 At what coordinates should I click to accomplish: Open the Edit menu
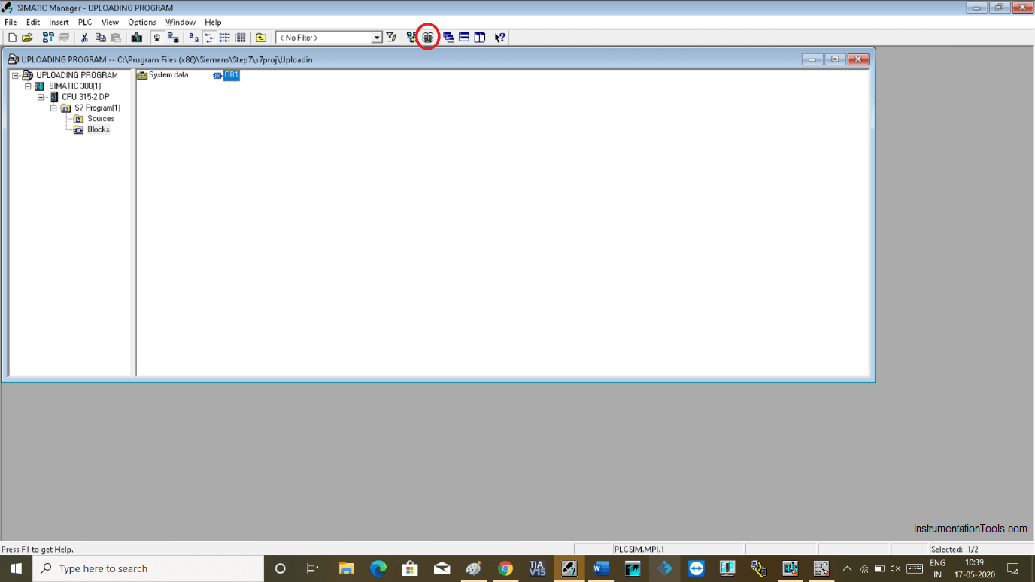point(33,22)
